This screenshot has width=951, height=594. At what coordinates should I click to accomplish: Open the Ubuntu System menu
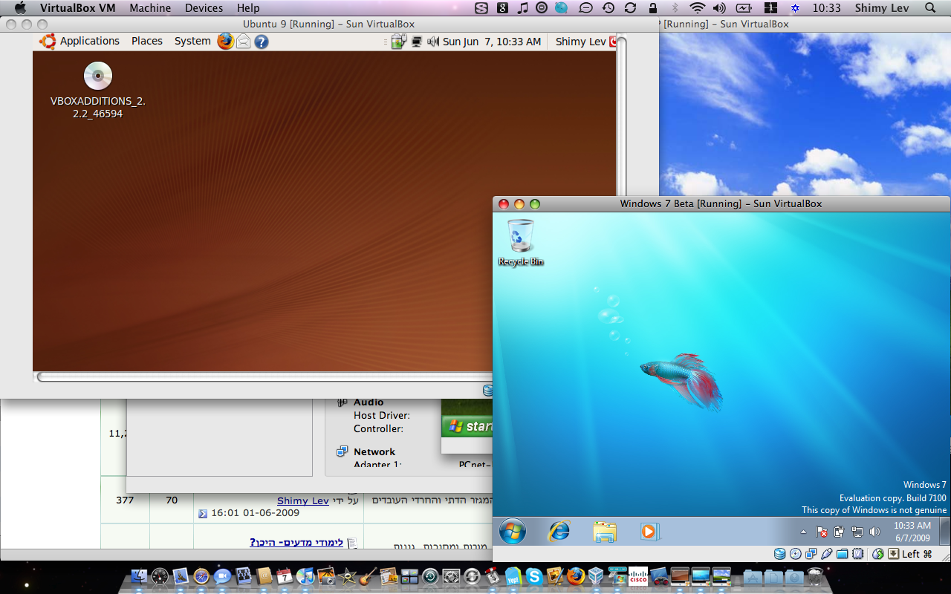(192, 42)
